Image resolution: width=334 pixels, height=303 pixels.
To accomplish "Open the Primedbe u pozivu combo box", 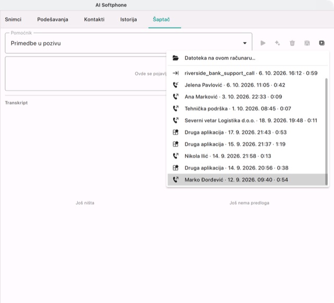I will click(x=129, y=43).
